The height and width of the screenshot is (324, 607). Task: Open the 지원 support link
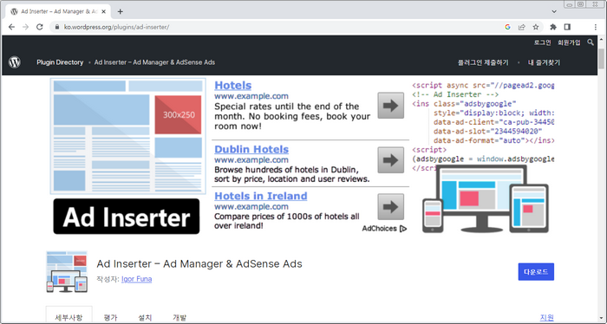(x=547, y=317)
